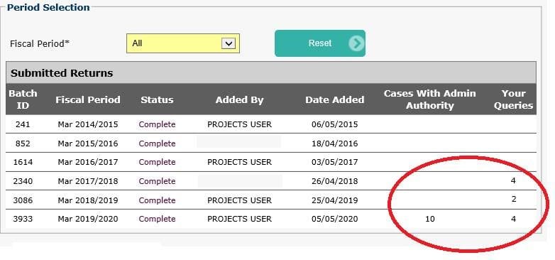The width and height of the screenshot is (555, 260).
Task: Select the Mar 2019/2020 fiscal period row
Action: pyautogui.click(x=271, y=219)
